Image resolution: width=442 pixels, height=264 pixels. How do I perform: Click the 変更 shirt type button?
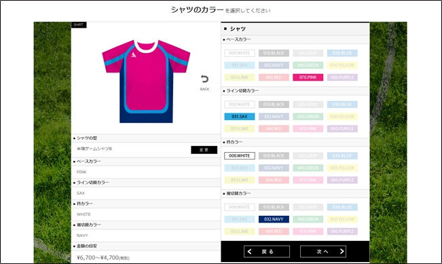click(204, 150)
